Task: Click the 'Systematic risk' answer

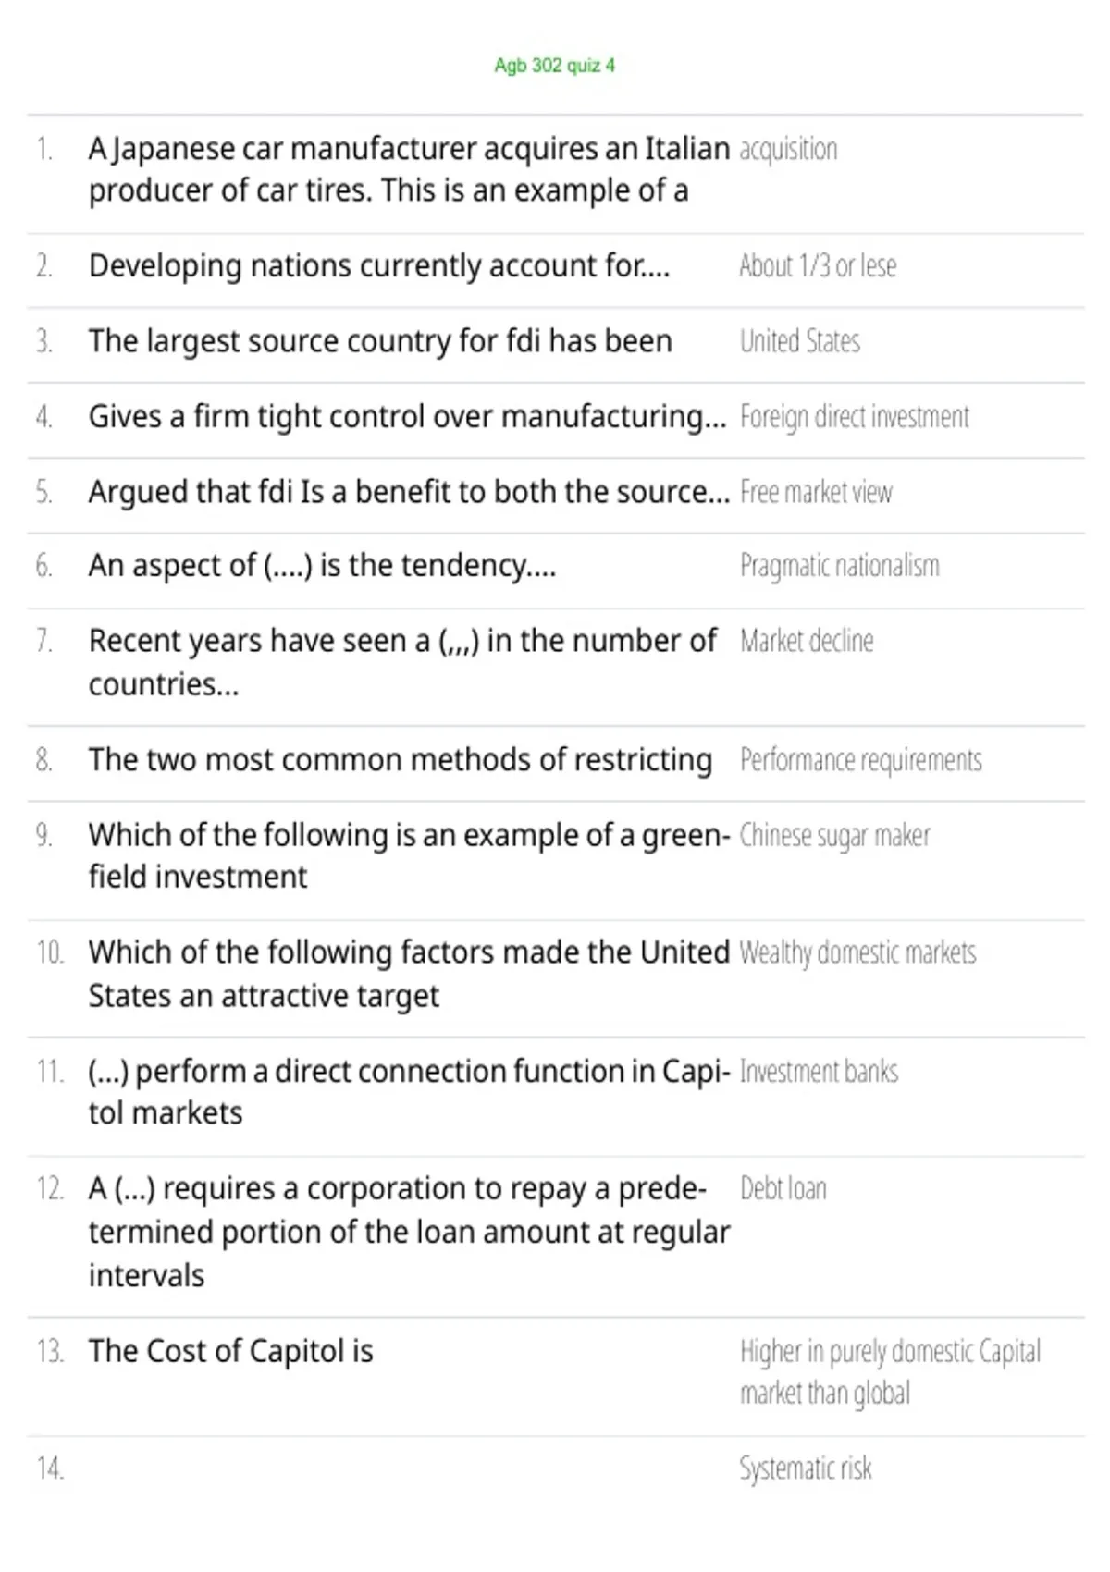Action: coord(805,1468)
